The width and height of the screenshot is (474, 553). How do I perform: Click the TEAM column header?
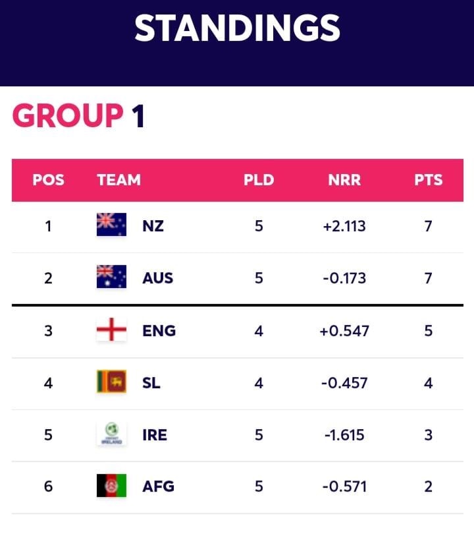[x=119, y=180]
